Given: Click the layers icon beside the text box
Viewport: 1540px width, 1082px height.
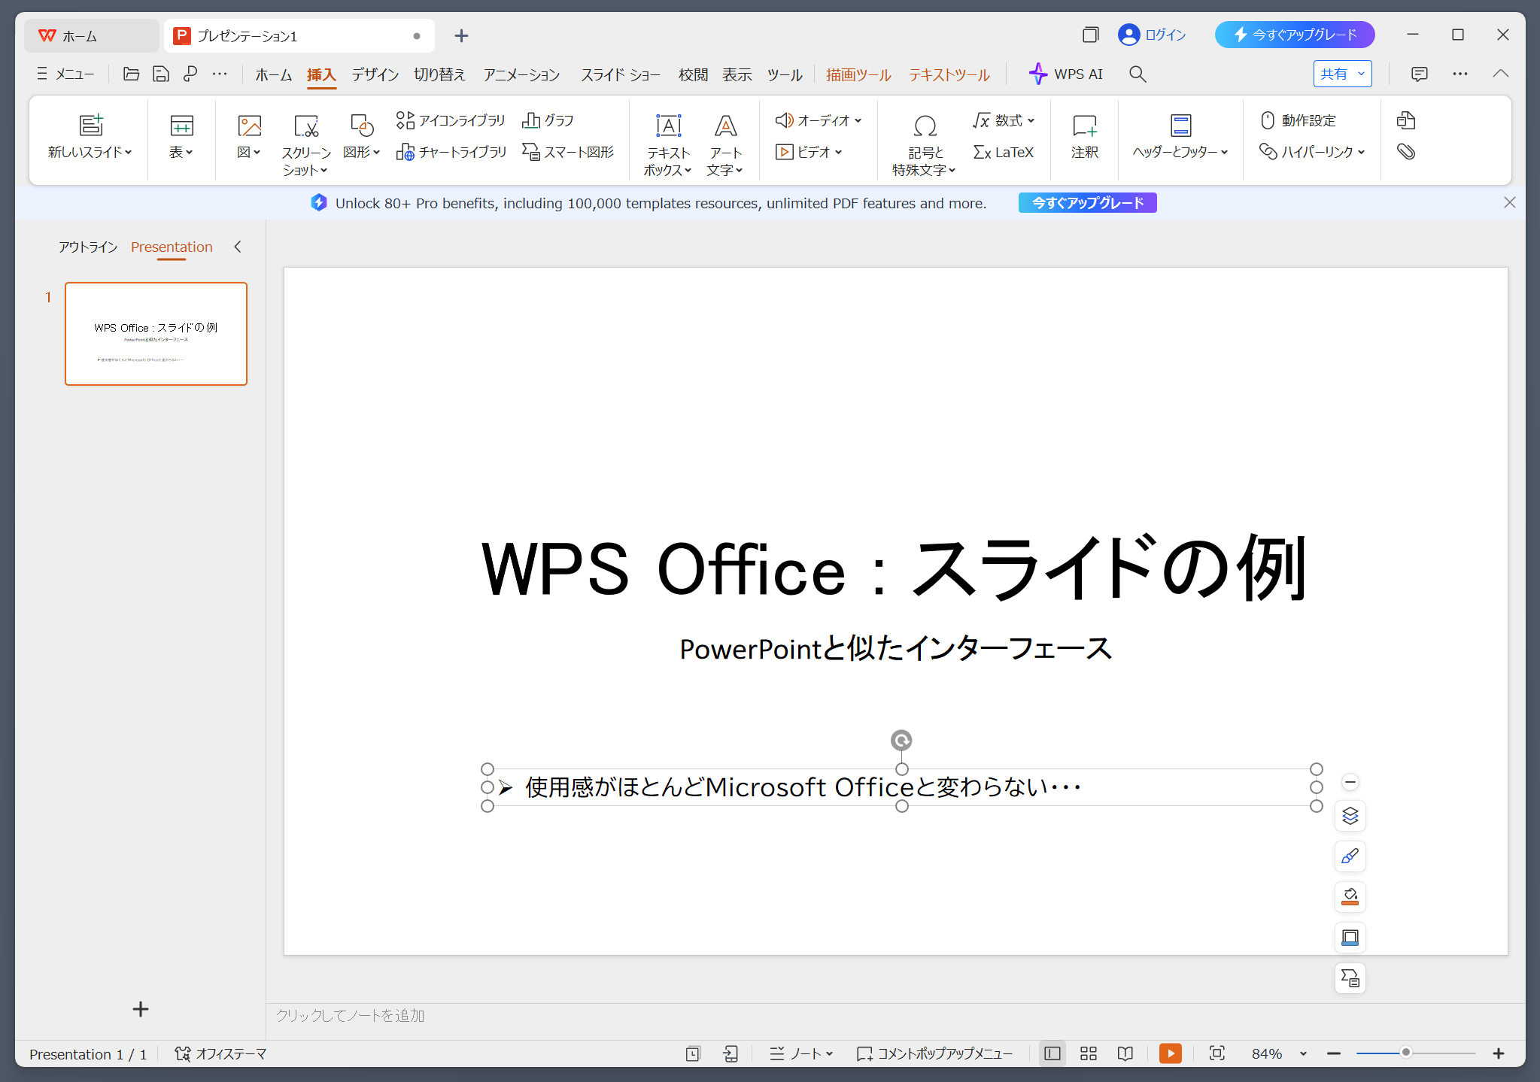Looking at the screenshot, I should coord(1350,816).
